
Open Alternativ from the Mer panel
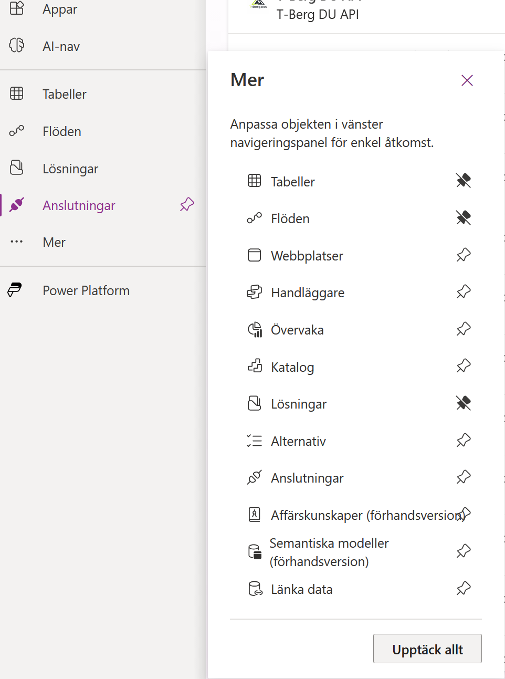coord(298,441)
